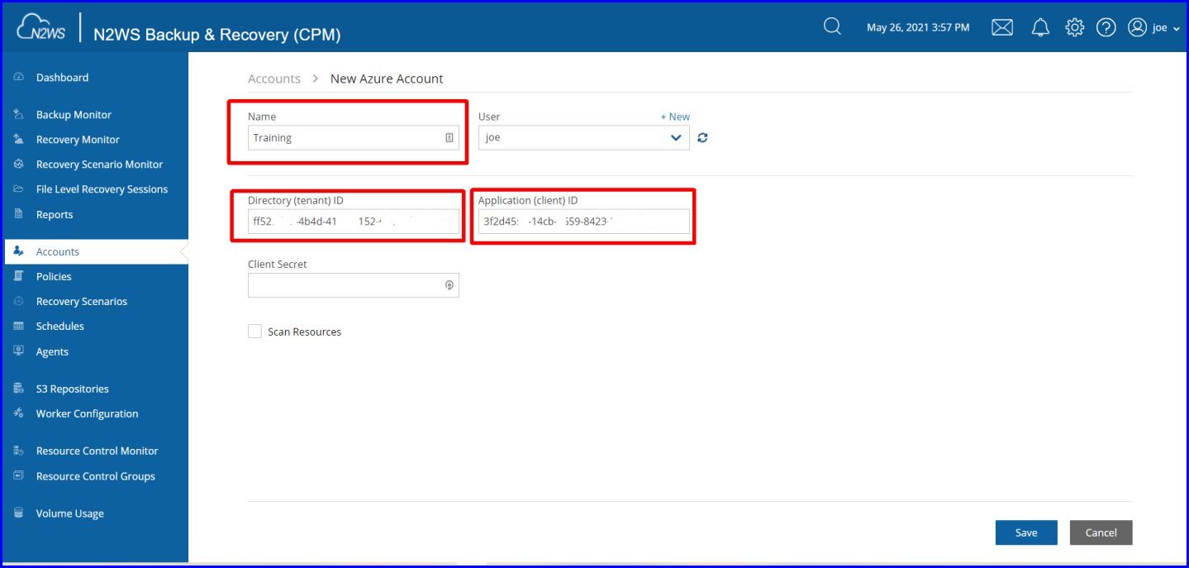Open Reports in the sidebar
The width and height of the screenshot is (1189, 568).
coord(55,214)
